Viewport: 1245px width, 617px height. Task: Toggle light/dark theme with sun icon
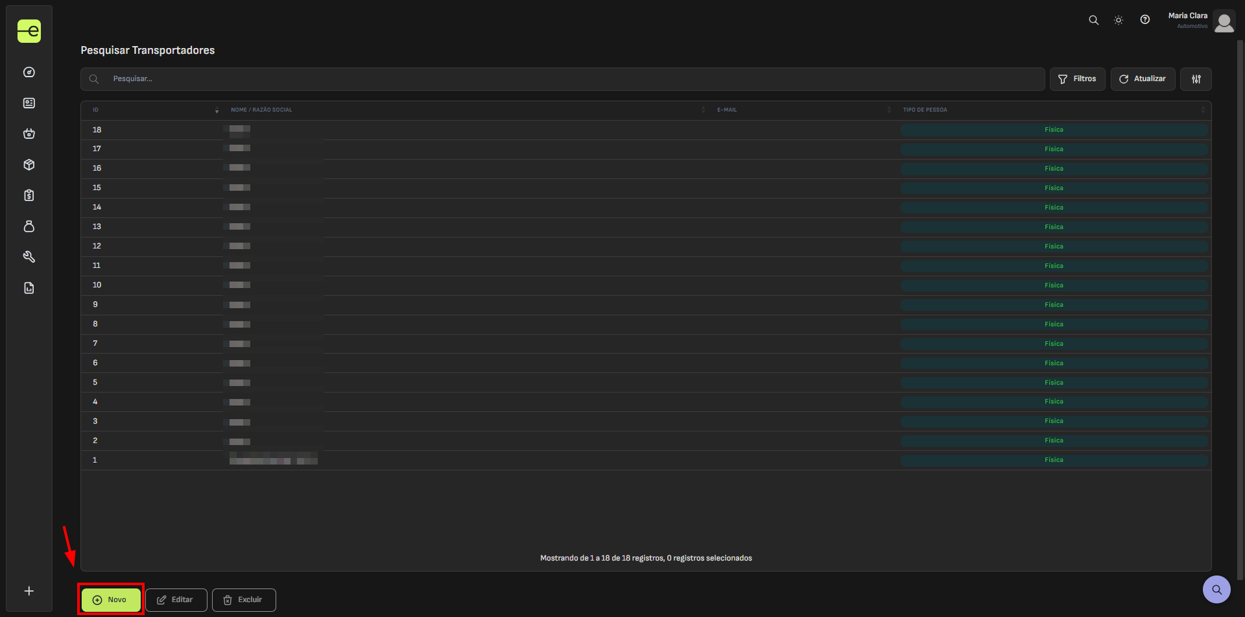pos(1119,20)
